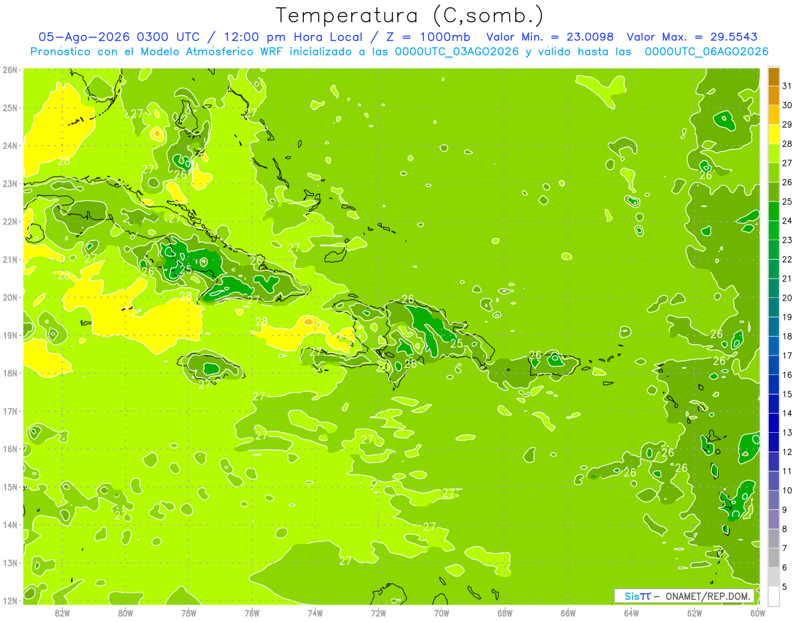Click the "72W" longitude axis label
The width and height of the screenshot is (805, 622).
pyautogui.click(x=378, y=613)
